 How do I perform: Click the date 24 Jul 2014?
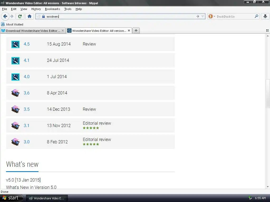58,60
